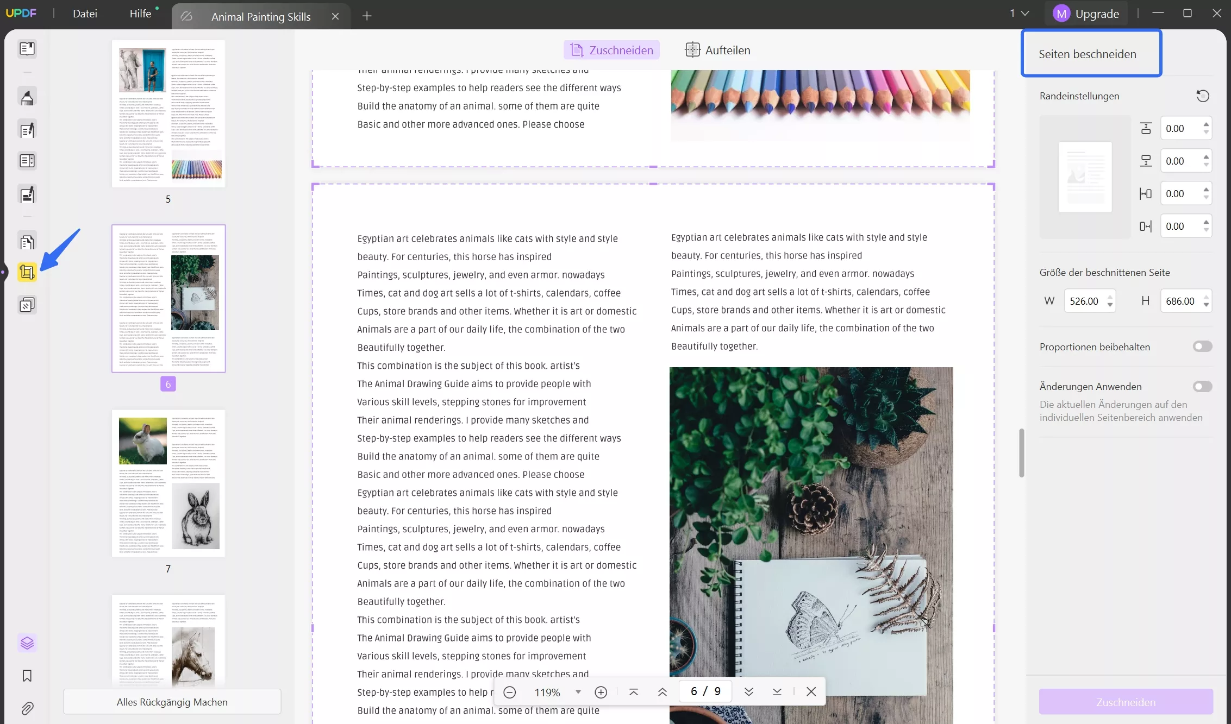The width and height of the screenshot is (1231, 724).
Task: Open the Layers panel icon
Action: click(27, 643)
